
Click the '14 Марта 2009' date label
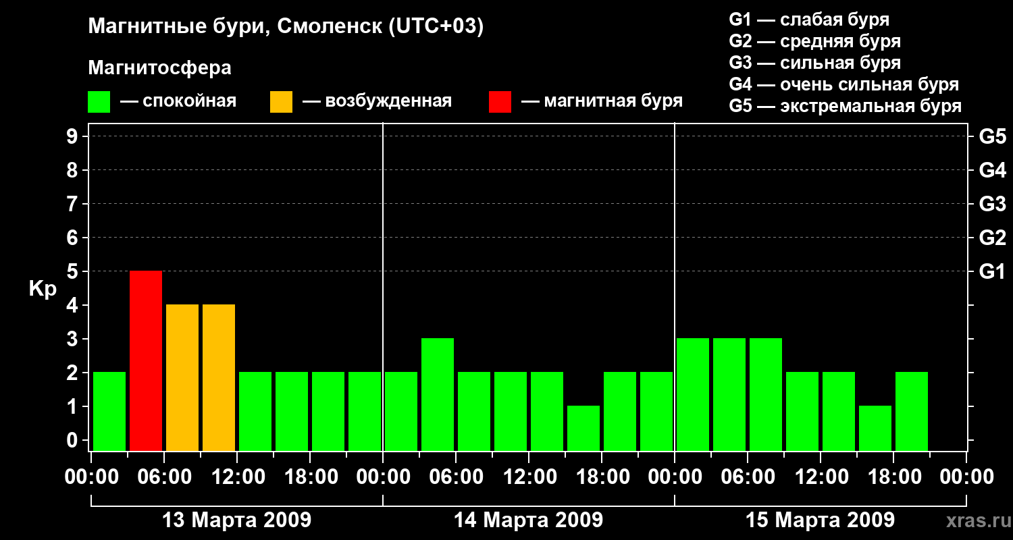[x=529, y=520]
